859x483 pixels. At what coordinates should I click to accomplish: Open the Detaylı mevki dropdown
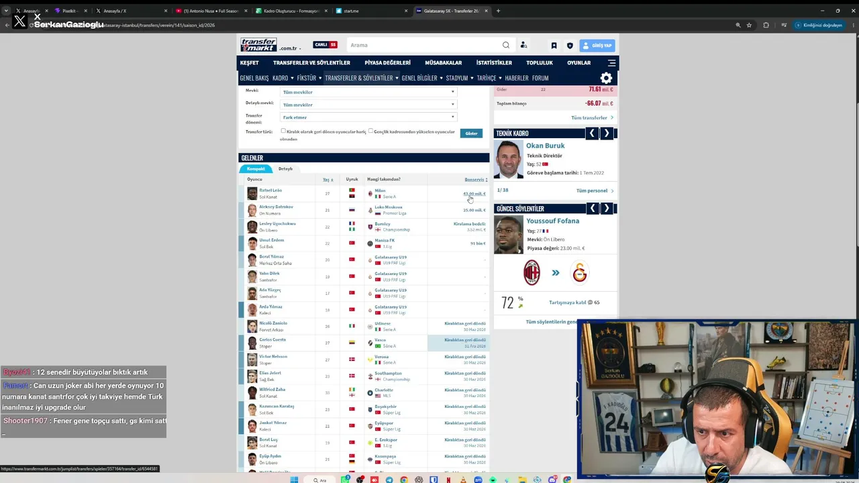tap(368, 105)
